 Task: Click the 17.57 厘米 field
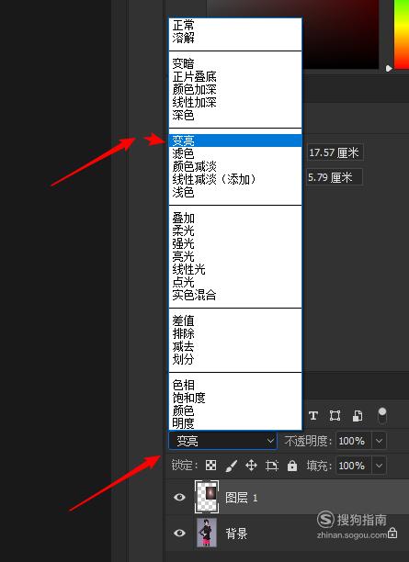pos(335,152)
